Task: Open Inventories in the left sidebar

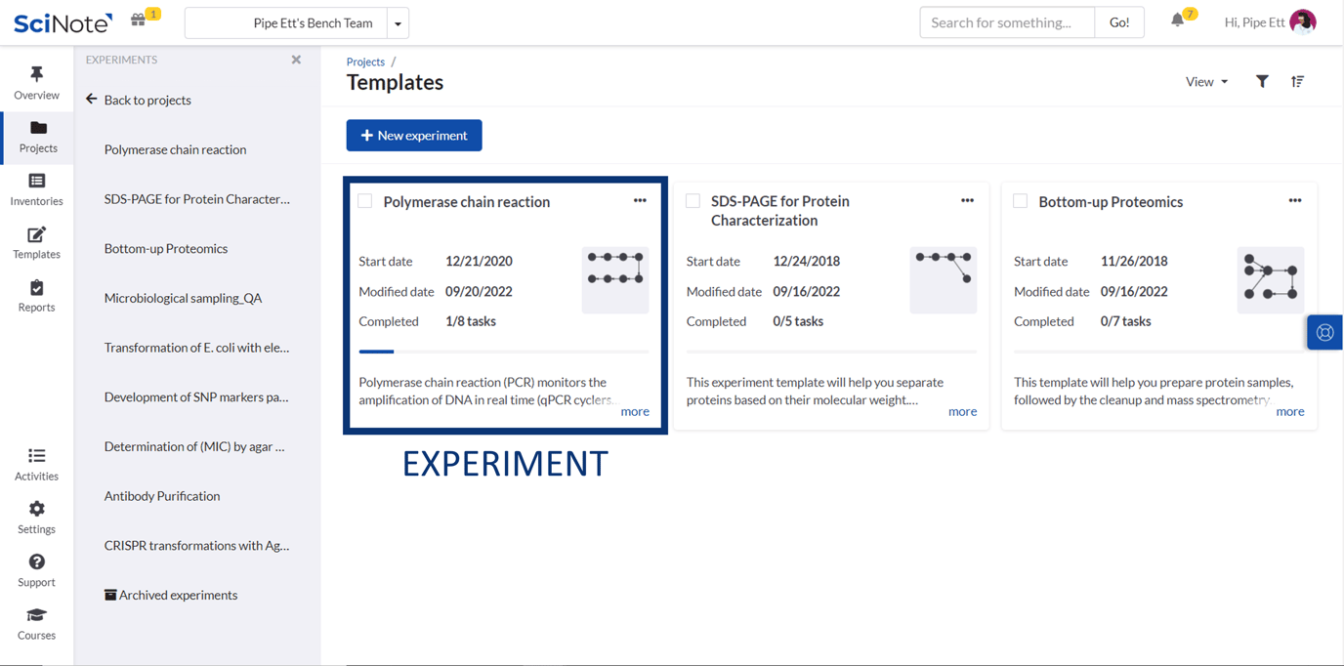Action: click(37, 189)
